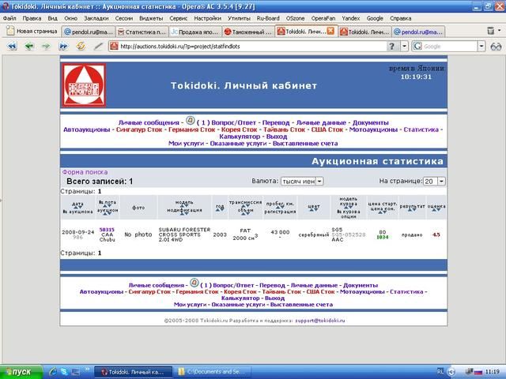Image resolution: width=506 pixels, height=379 pixels.
Task: Open the Вид menu
Action: (x=53, y=18)
